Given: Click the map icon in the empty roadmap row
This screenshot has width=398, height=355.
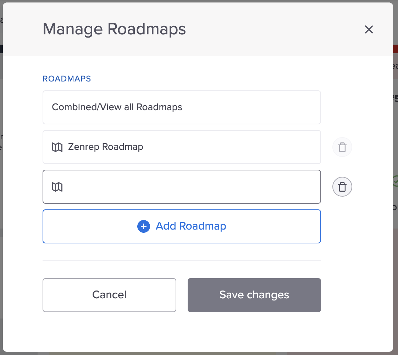Looking at the screenshot, I should coord(57,187).
